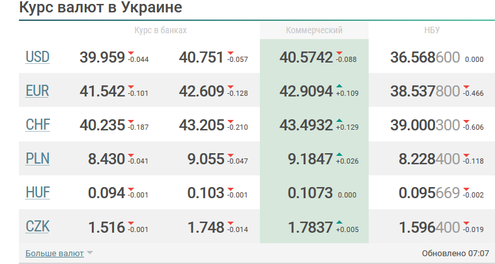Select the 'Курс в банках' column header
This screenshot has height=264, width=495.
[x=160, y=31]
